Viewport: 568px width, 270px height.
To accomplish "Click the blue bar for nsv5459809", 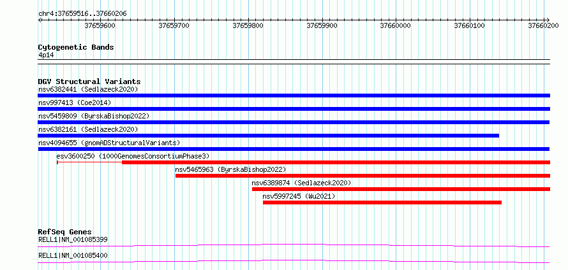I will [x=294, y=122].
